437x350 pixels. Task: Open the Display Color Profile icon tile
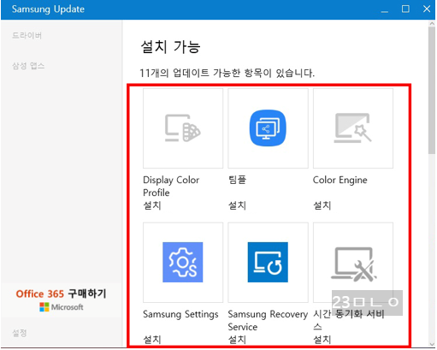[183, 128]
